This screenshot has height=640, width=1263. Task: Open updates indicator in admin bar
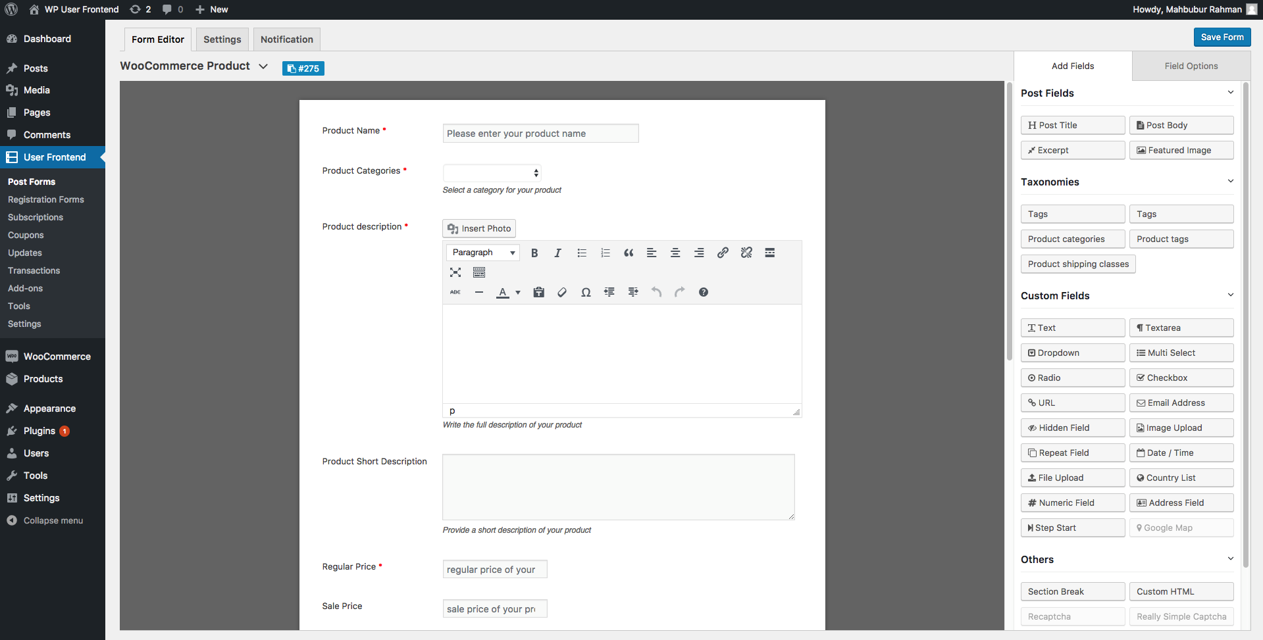pyautogui.click(x=140, y=9)
